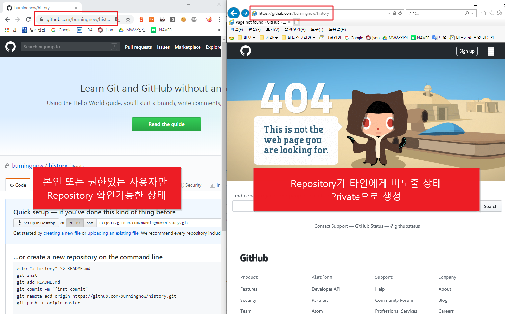The image size is (505, 314).
Task: Open the 보기(V) menu in Internet Explorer
Action: [273, 30]
